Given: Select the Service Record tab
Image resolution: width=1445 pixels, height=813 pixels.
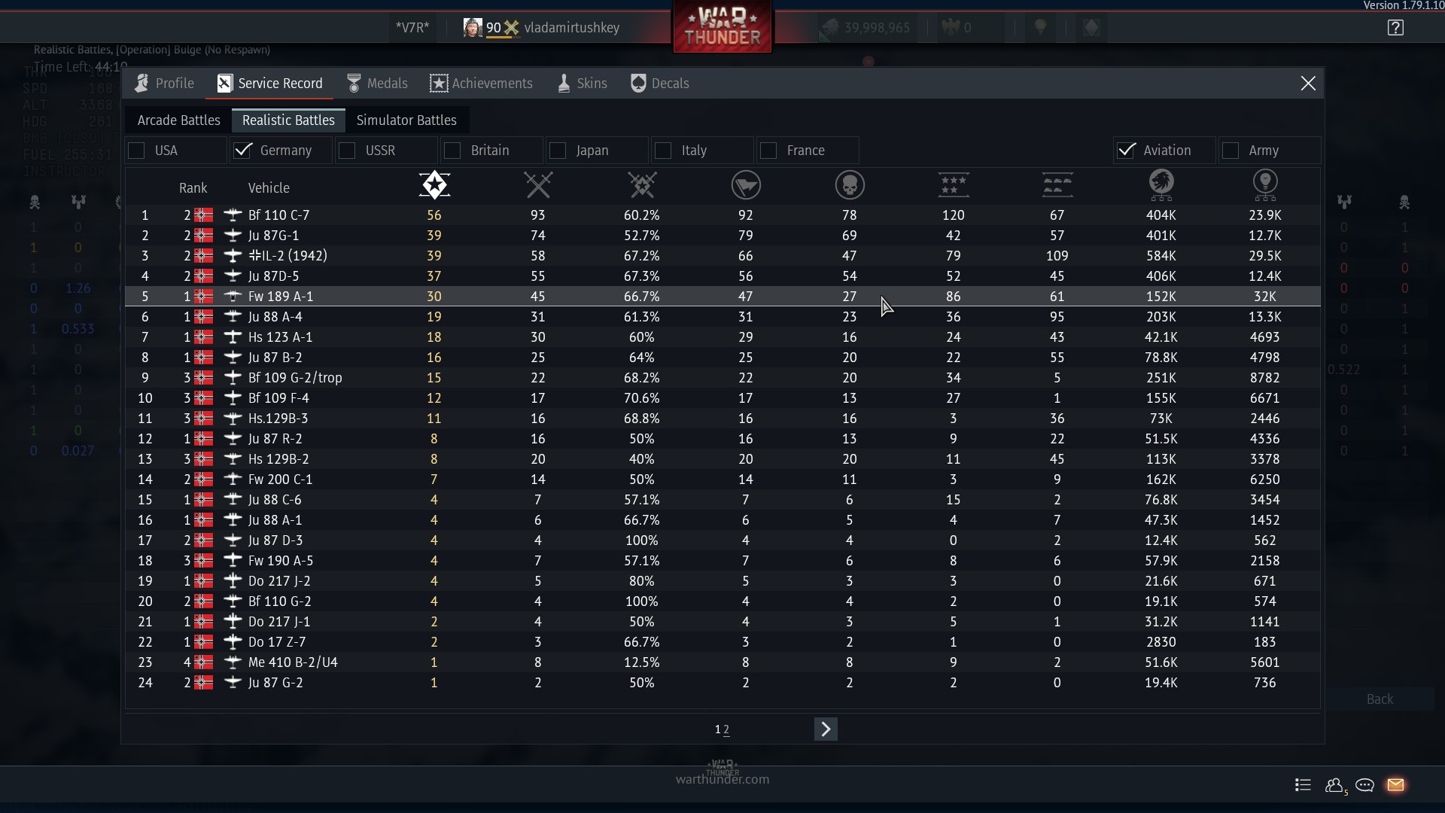Looking at the screenshot, I should pyautogui.click(x=269, y=84).
